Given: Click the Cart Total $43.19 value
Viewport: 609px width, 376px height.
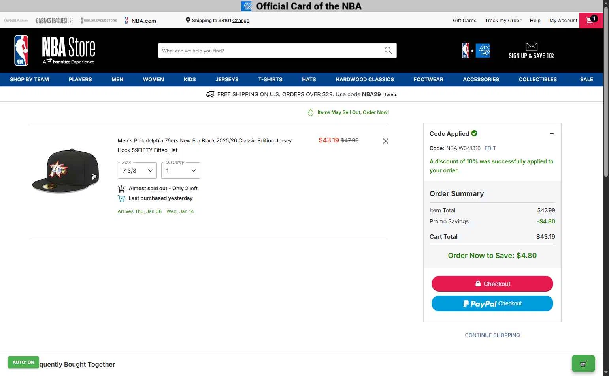Looking at the screenshot, I should (545, 237).
